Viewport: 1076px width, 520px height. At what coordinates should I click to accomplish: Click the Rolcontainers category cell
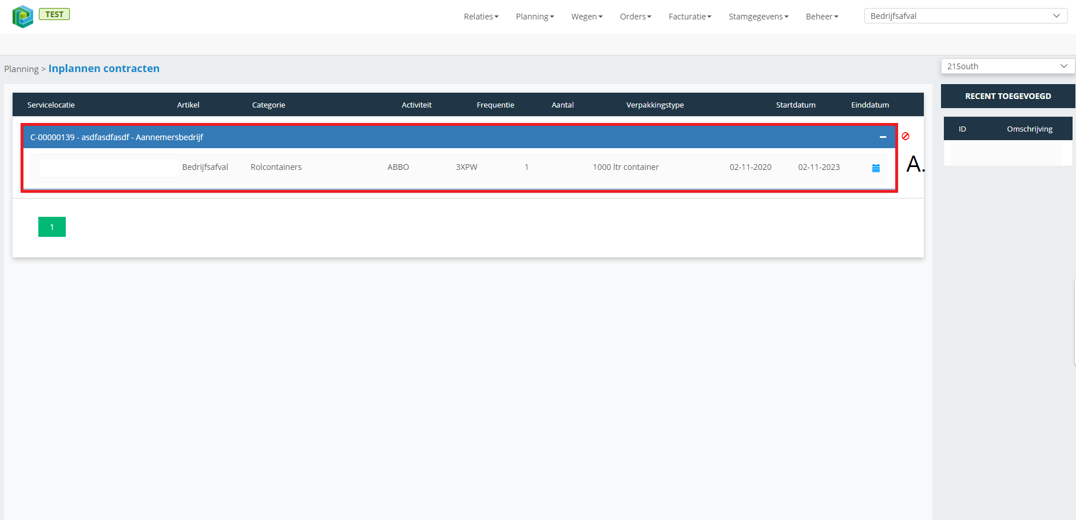click(276, 167)
